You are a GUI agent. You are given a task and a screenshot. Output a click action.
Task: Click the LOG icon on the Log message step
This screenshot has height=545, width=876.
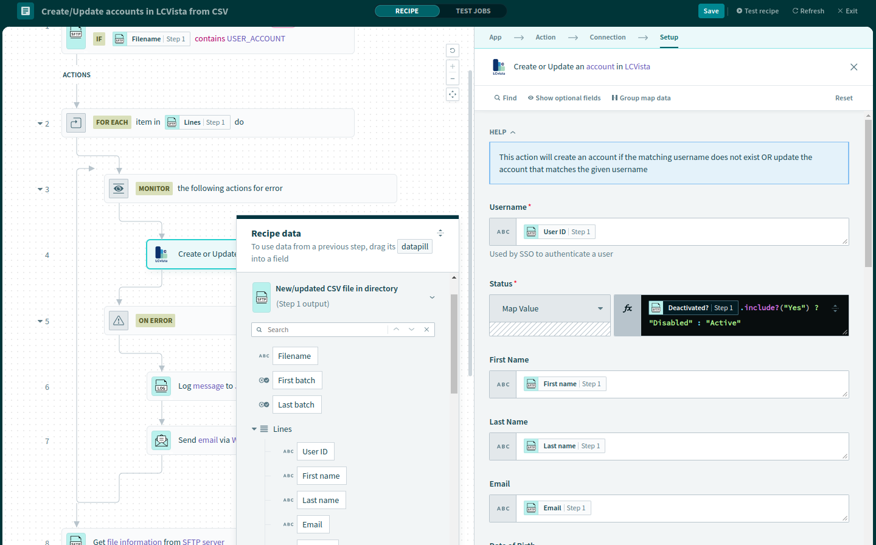click(x=161, y=386)
